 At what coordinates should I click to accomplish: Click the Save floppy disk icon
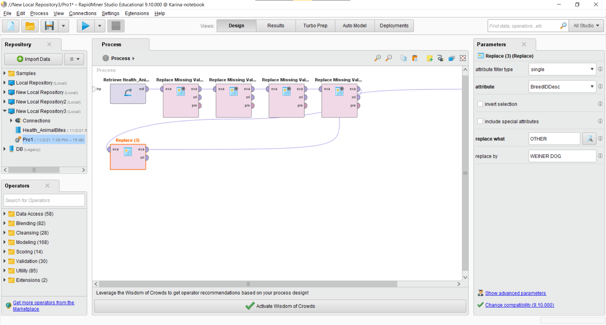click(49, 26)
